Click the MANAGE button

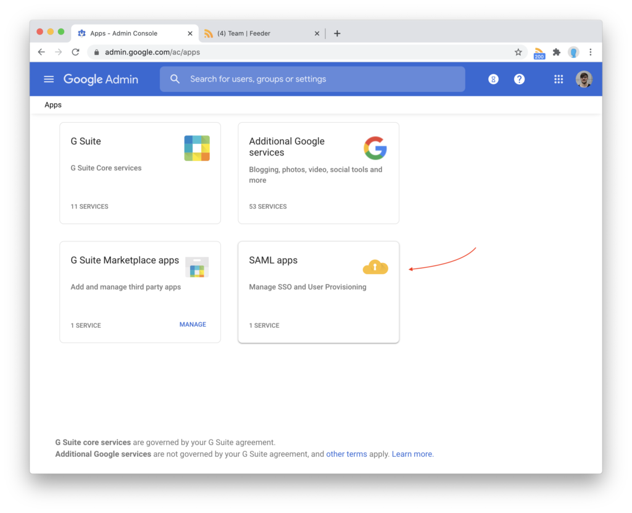coord(193,324)
